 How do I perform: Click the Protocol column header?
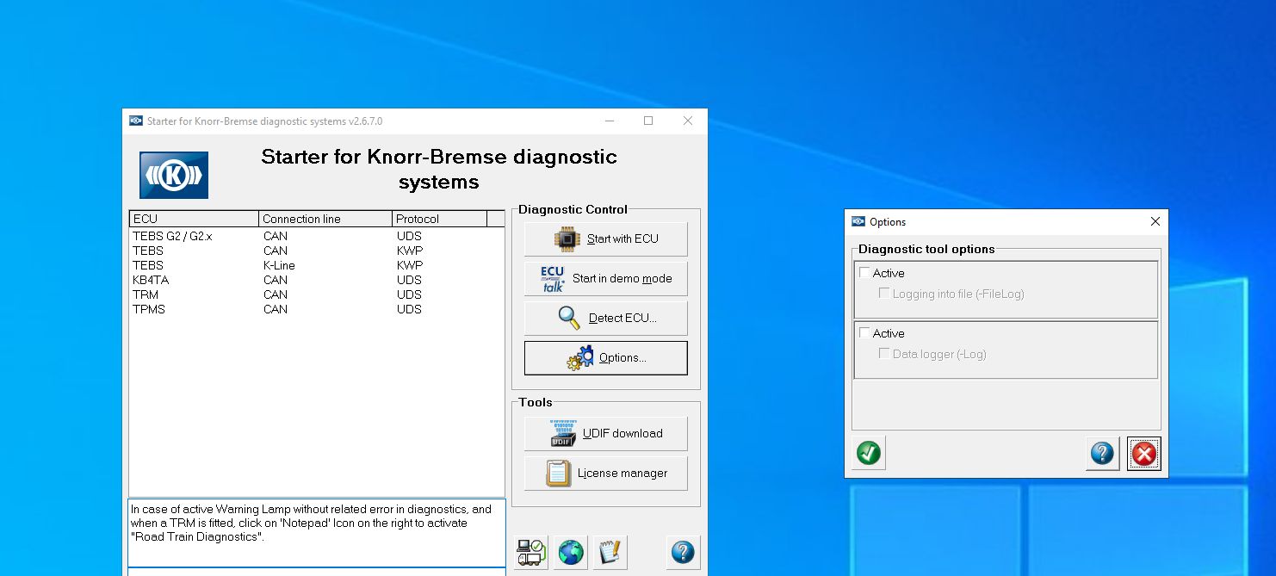coord(418,218)
